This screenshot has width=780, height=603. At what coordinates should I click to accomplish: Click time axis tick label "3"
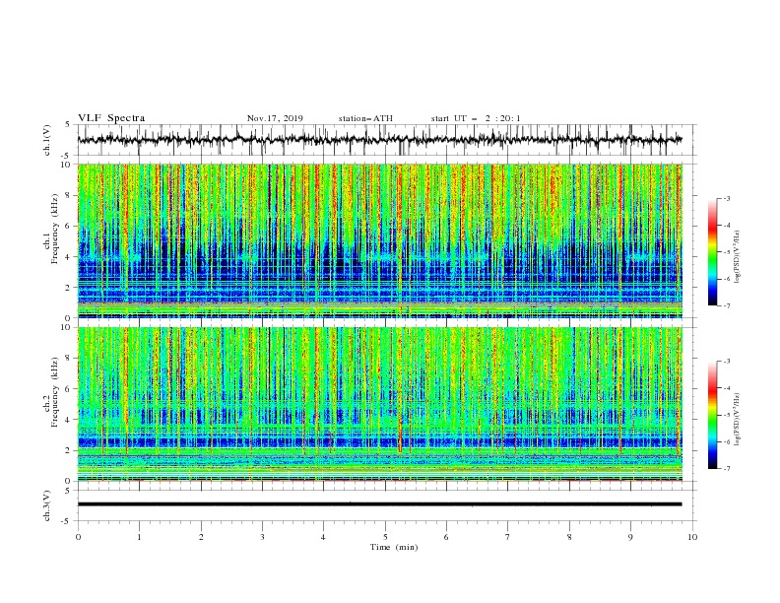(262, 537)
